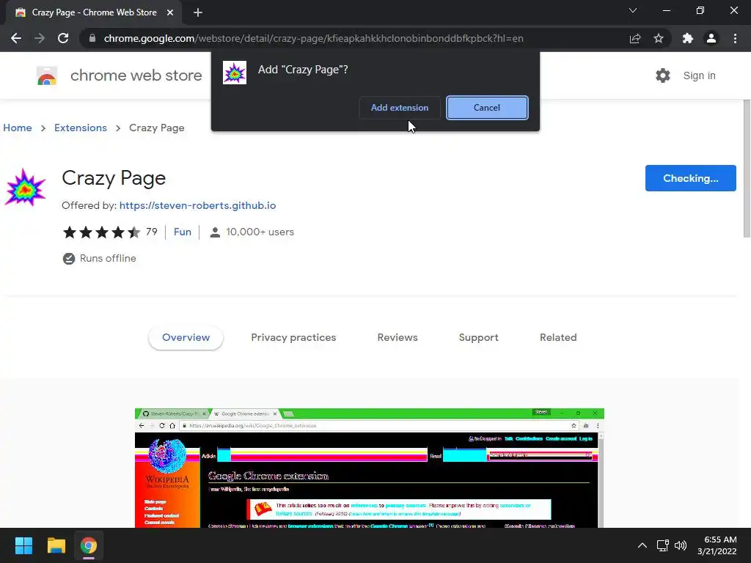This screenshot has height=563, width=751.
Task: Click the Sign in link
Action: pyautogui.click(x=699, y=76)
